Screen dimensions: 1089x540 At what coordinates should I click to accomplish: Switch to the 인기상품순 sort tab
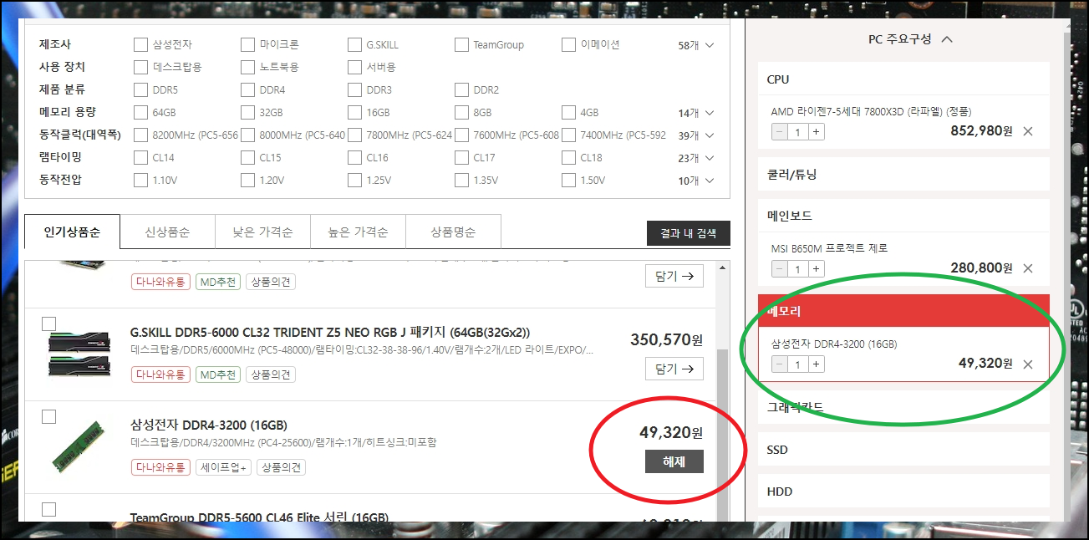[73, 232]
